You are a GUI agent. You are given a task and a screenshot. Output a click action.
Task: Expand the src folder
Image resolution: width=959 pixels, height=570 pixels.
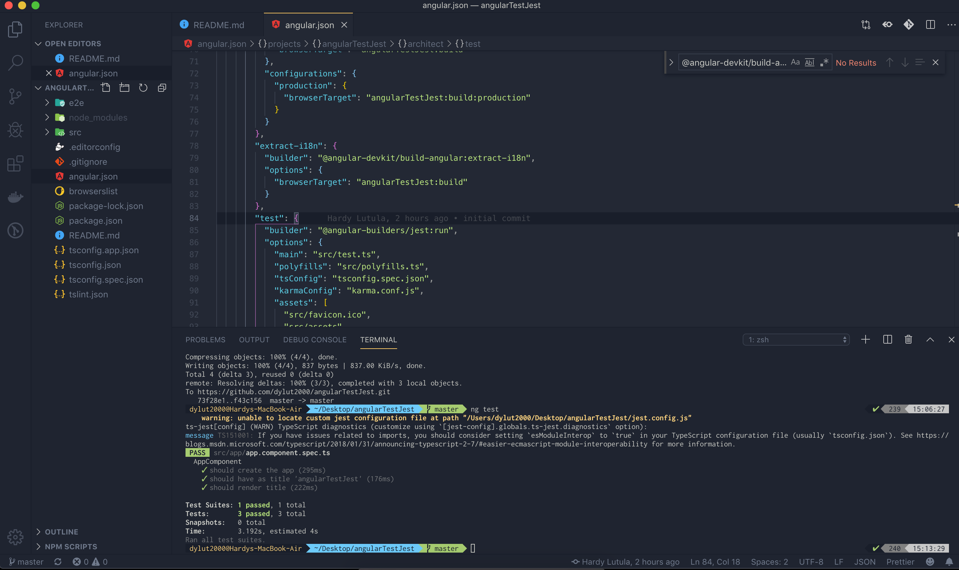click(47, 132)
